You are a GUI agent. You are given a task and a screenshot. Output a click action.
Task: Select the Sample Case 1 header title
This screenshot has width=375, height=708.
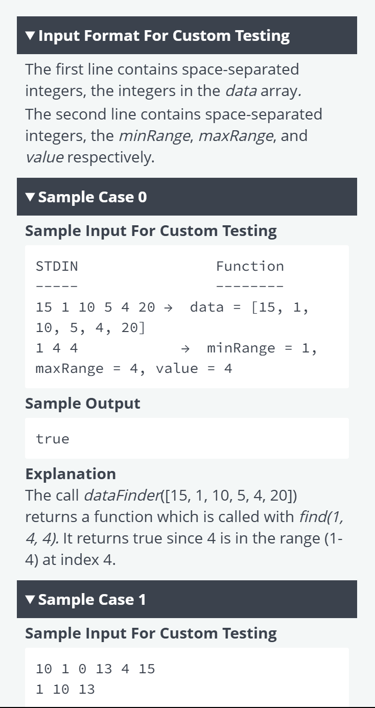click(92, 599)
